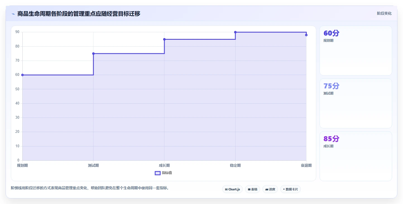Image resolution: width=403 pixels, height=204 pixels.
Task: Open the 60分 规划期 data card
Action: point(356,51)
